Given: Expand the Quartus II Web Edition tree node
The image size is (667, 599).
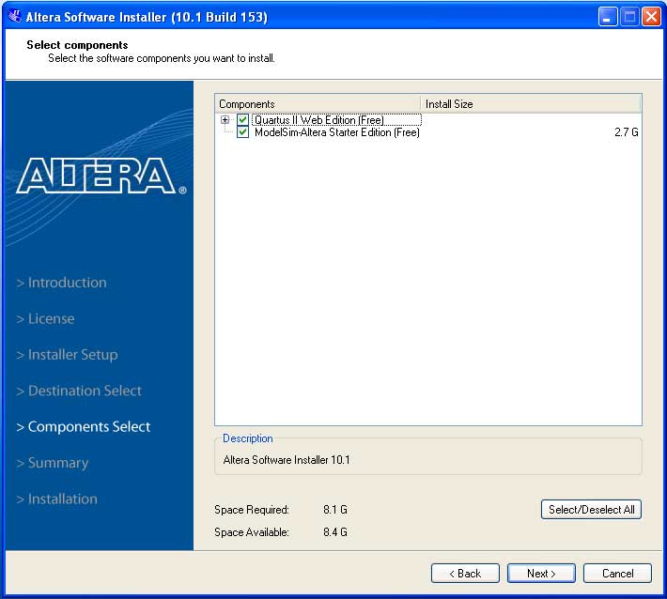Looking at the screenshot, I should click(225, 120).
